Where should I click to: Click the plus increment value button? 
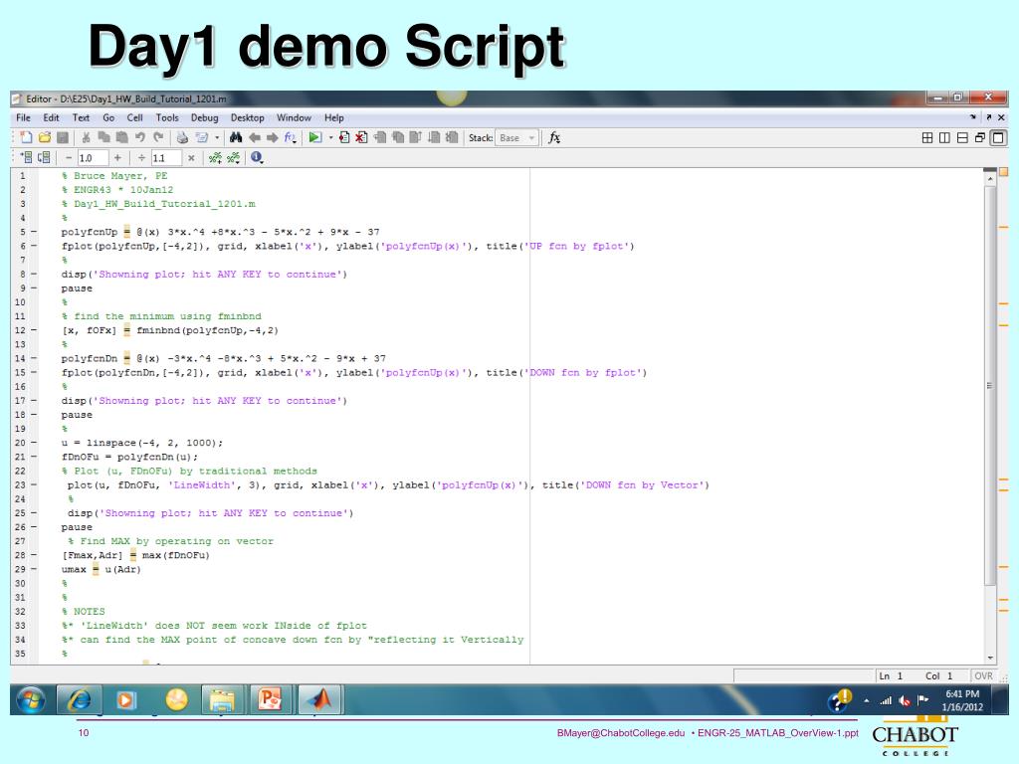[117, 157]
